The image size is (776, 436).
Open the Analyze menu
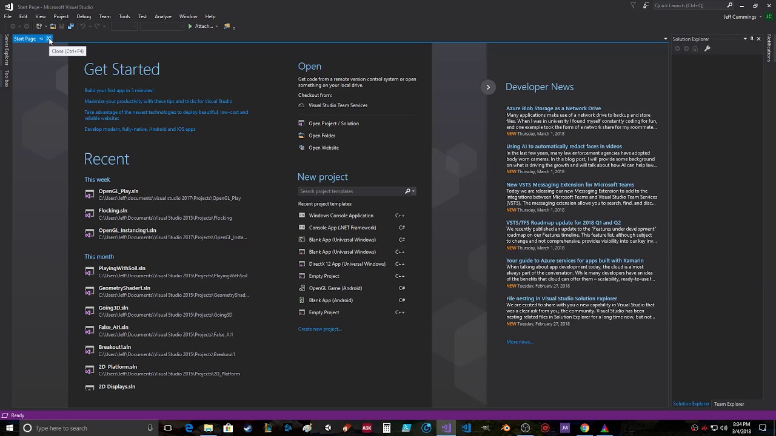pos(163,16)
